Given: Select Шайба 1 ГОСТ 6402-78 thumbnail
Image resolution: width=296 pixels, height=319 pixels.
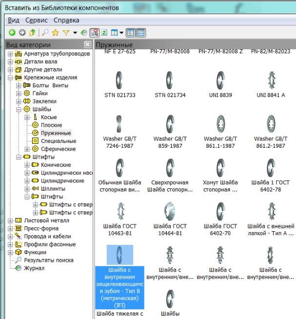Looking at the screenshot, I should coord(271,168).
